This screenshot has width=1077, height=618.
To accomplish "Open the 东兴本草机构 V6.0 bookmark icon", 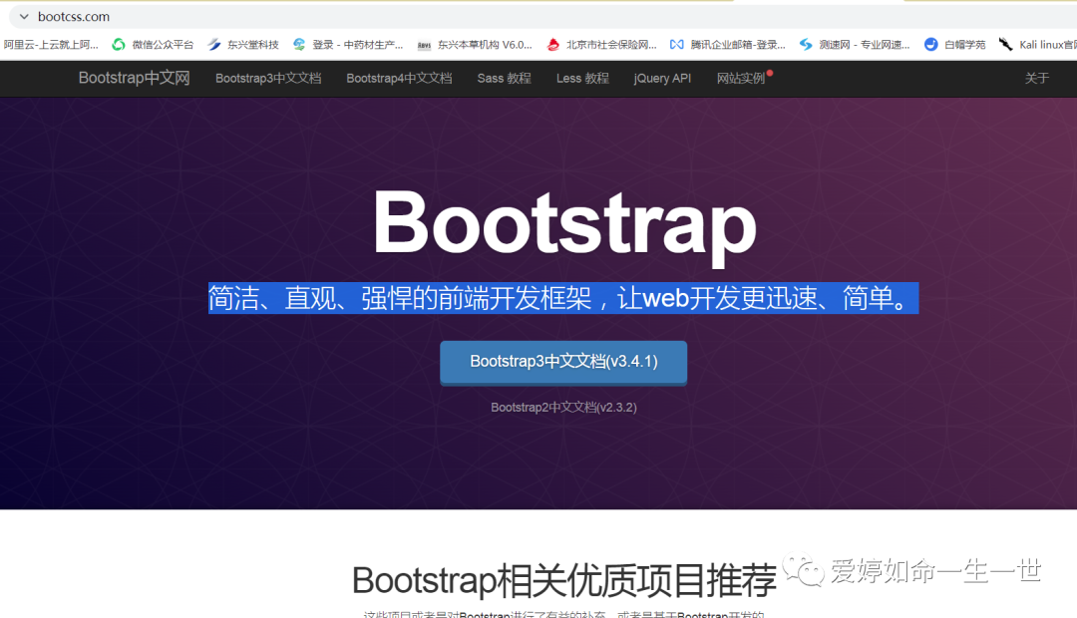I will (x=424, y=45).
